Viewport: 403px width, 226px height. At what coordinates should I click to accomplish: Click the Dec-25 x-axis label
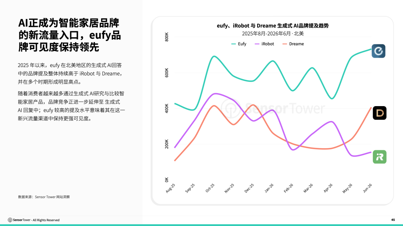[249, 188]
